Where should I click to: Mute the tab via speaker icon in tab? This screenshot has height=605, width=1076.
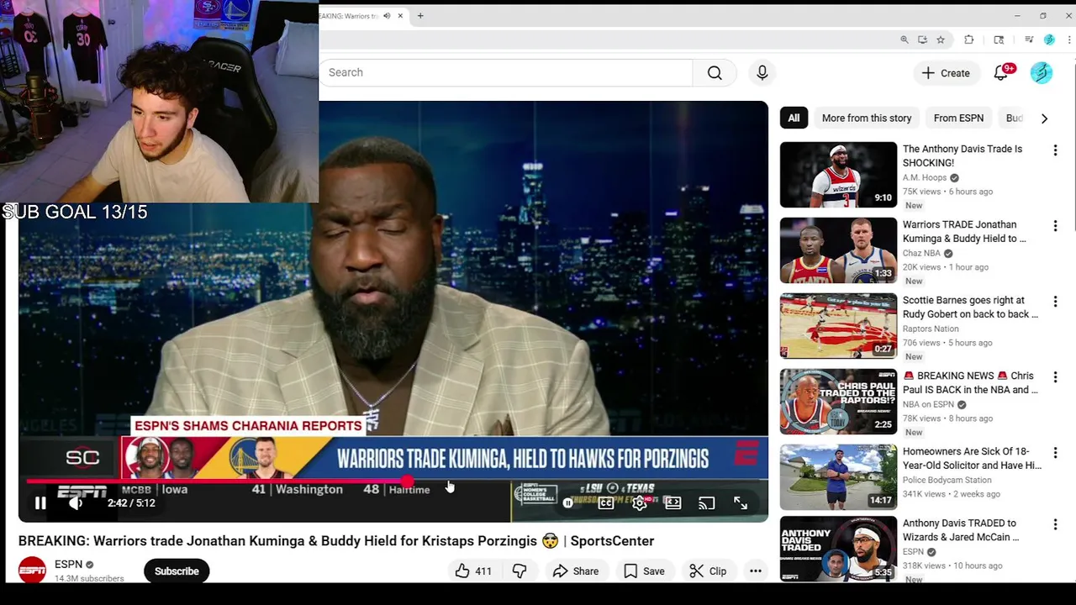pos(387,16)
